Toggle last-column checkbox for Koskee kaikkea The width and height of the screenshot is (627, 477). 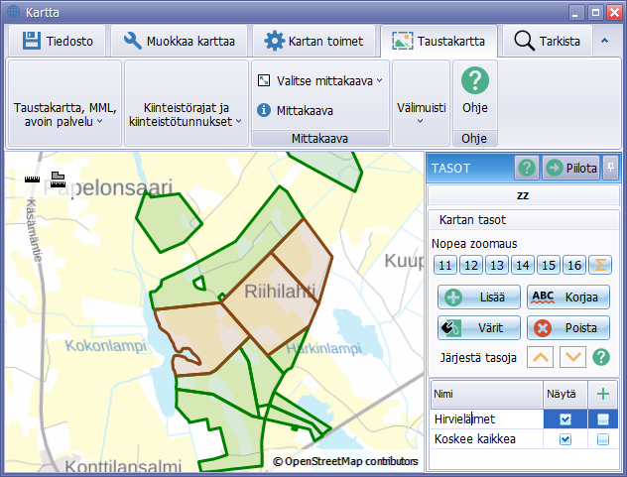click(603, 439)
